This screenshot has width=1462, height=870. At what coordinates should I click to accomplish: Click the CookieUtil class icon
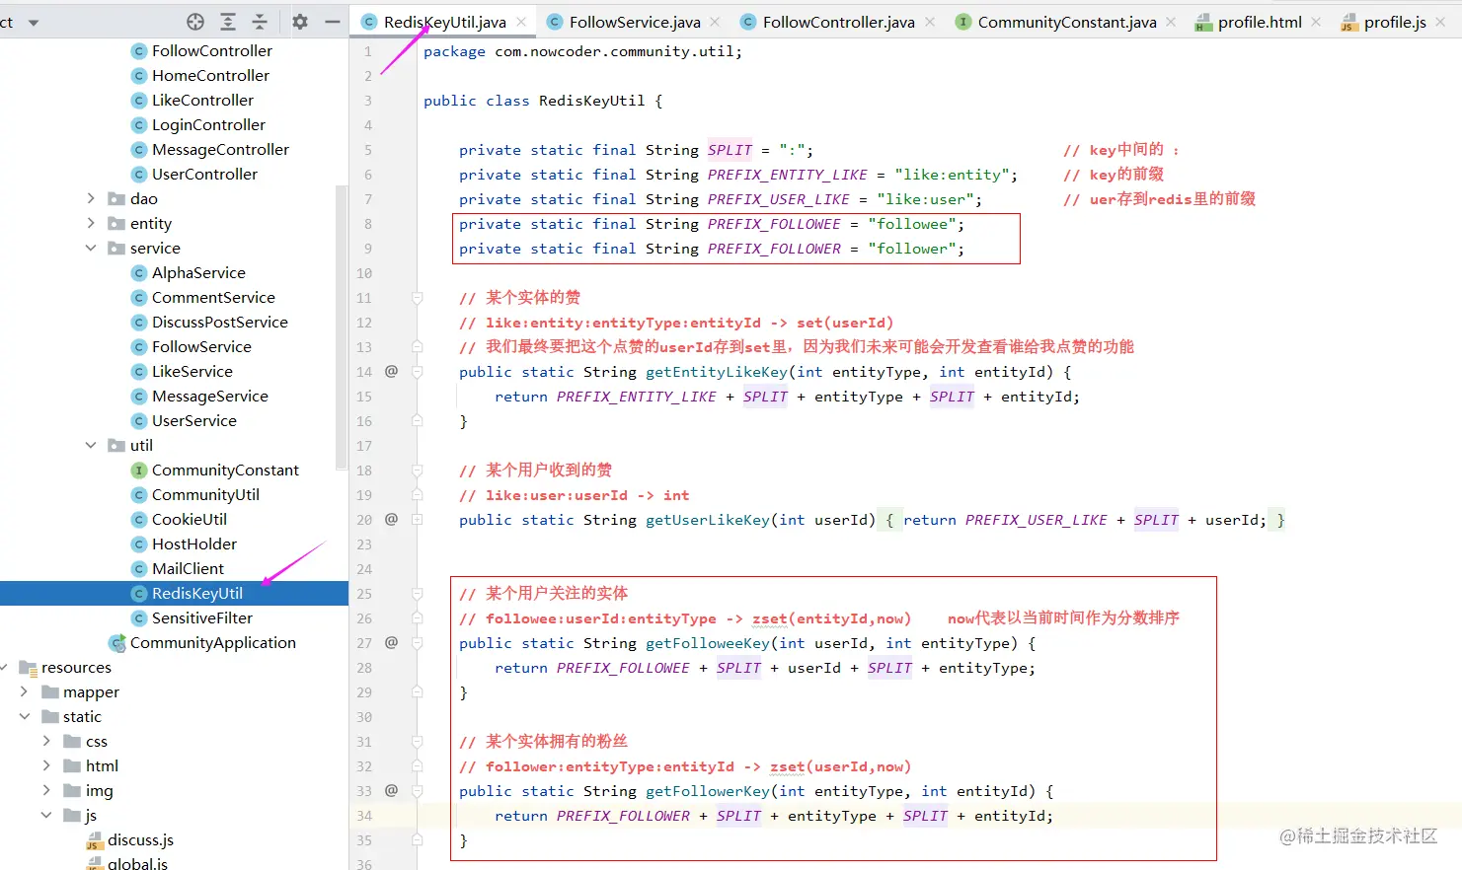[x=139, y=520]
